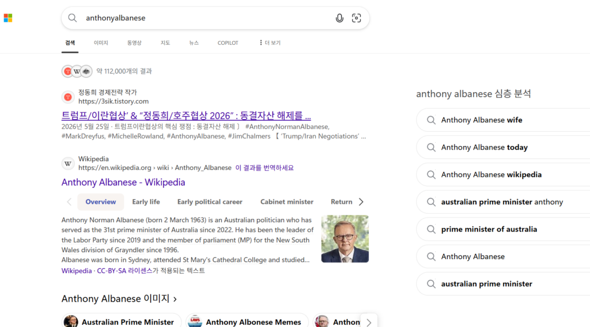Click the 3sik.tistory.com URL
This screenshot has height=327, width=590.
[x=114, y=101]
